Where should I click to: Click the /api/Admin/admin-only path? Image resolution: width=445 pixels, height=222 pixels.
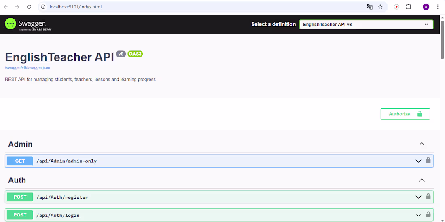pyautogui.click(x=66, y=161)
